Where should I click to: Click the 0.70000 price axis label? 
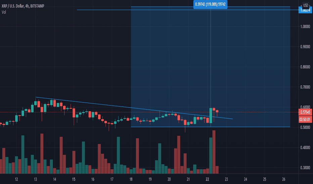pos(305,87)
